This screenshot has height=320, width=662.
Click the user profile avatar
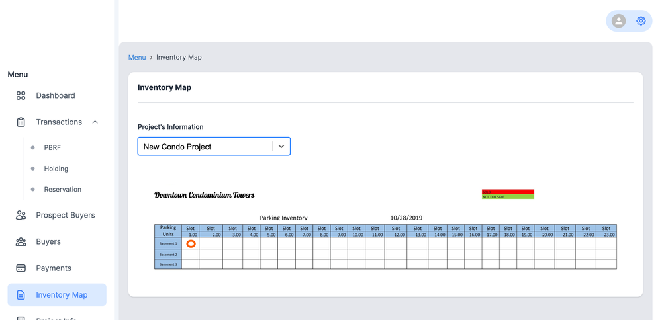point(619,21)
